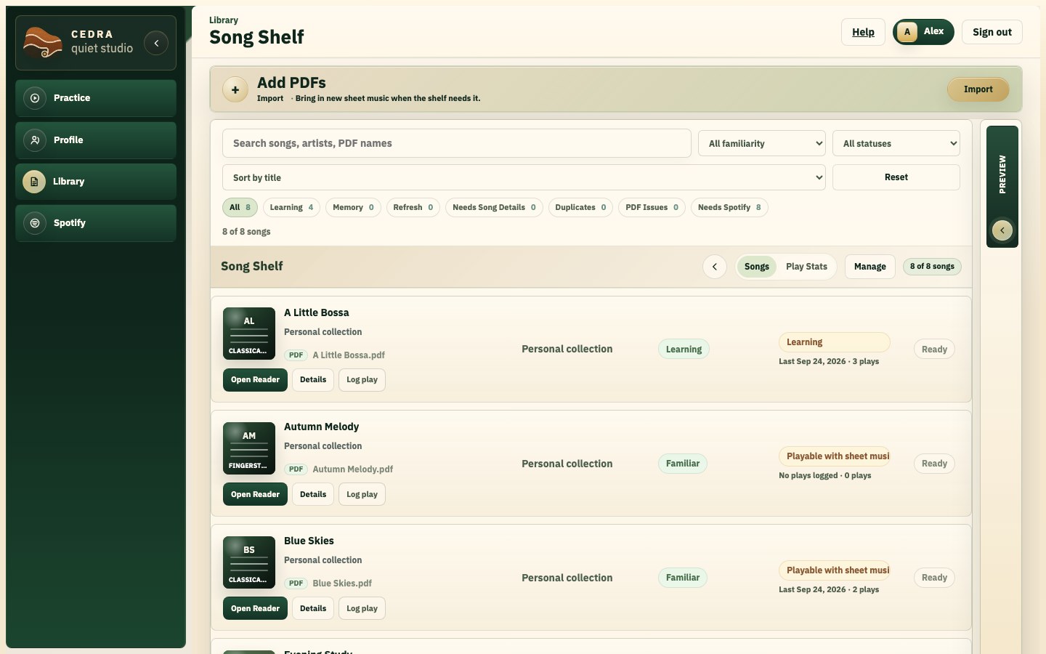Open the All statuses dropdown
This screenshot has height=654, width=1046.
click(x=896, y=144)
